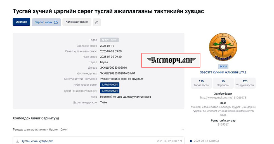Open the ЗЭВСЭГТ ХҮЧНИЙ ЖАНЖИН ШТАБ organization link
274x144 pixels.
click(223, 73)
